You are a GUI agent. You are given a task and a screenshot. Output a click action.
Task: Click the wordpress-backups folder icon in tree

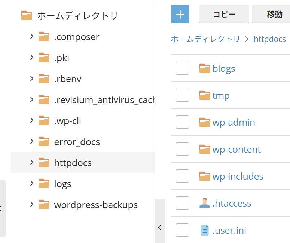click(x=44, y=205)
